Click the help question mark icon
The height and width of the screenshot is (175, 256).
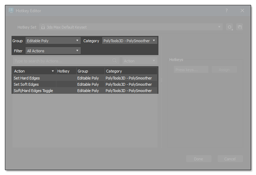click(x=227, y=11)
